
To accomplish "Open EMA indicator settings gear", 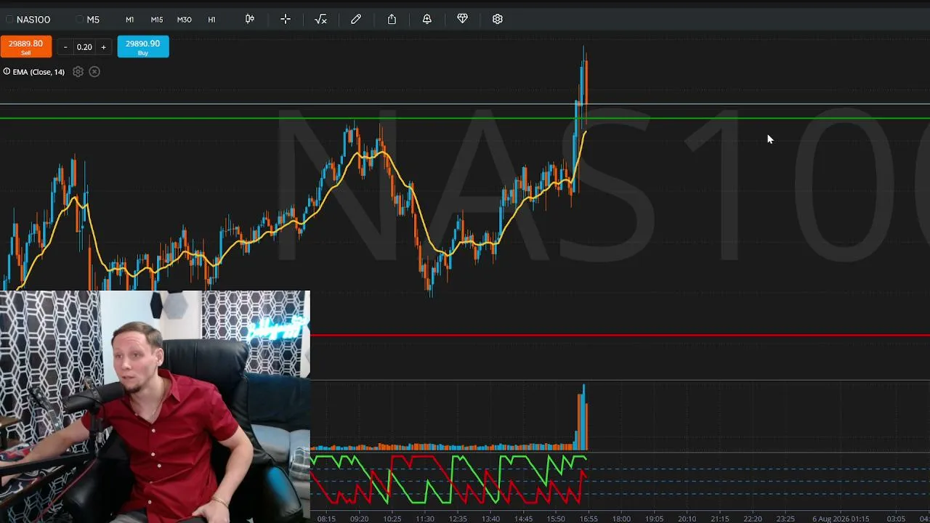I will (x=78, y=72).
